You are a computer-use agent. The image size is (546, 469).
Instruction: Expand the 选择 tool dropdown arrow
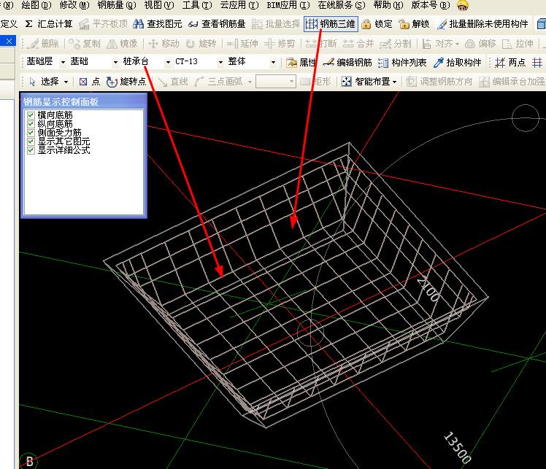point(66,82)
